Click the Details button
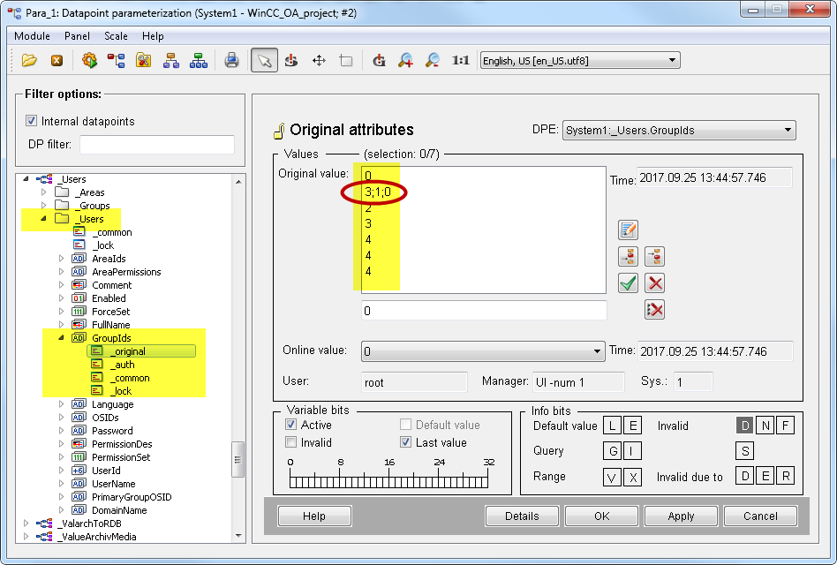 [x=522, y=516]
